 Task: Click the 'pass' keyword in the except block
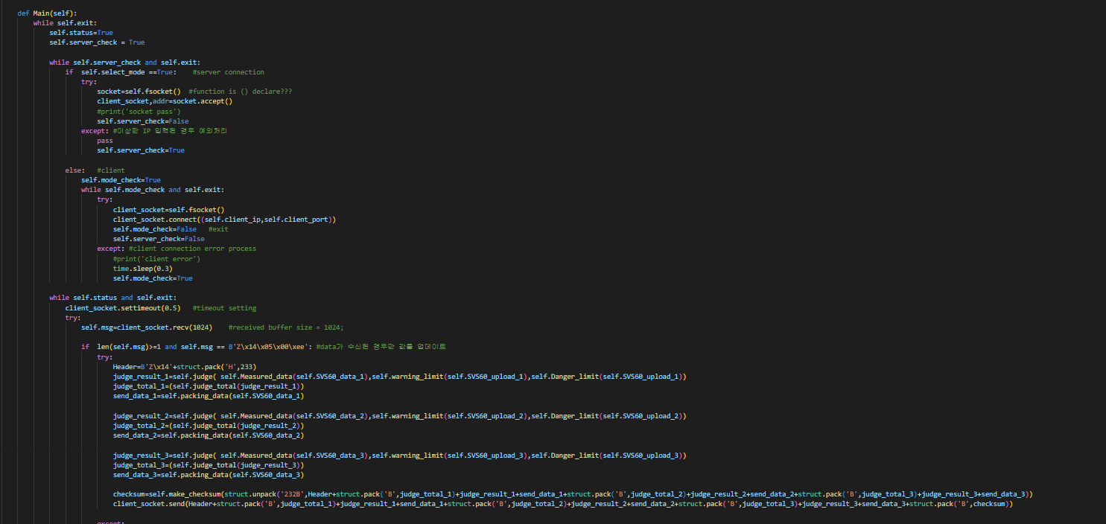[105, 141]
